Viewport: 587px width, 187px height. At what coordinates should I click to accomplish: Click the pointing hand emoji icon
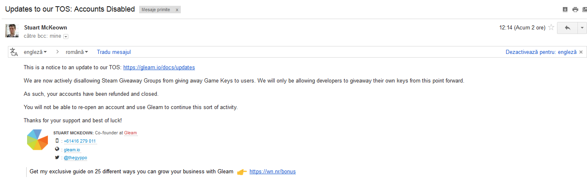click(x=242, y=172)
